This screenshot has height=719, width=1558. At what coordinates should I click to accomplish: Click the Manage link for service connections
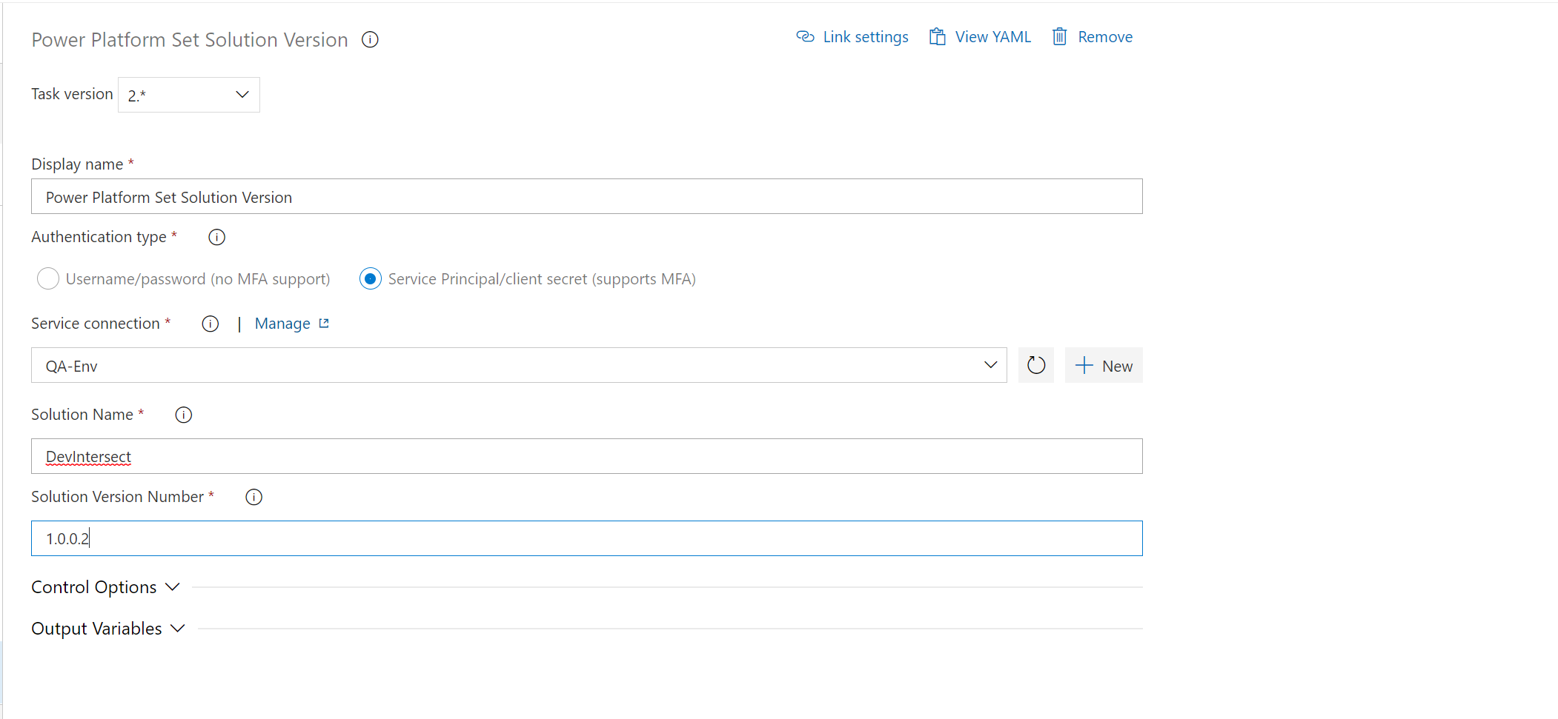coord(282,324)
